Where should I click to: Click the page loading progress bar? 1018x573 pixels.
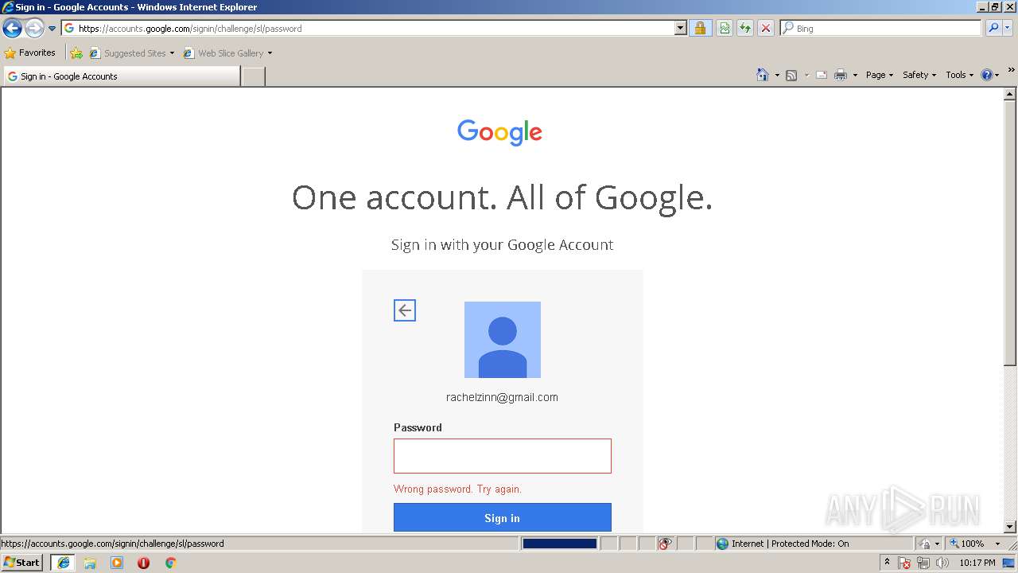pos(559,544)
